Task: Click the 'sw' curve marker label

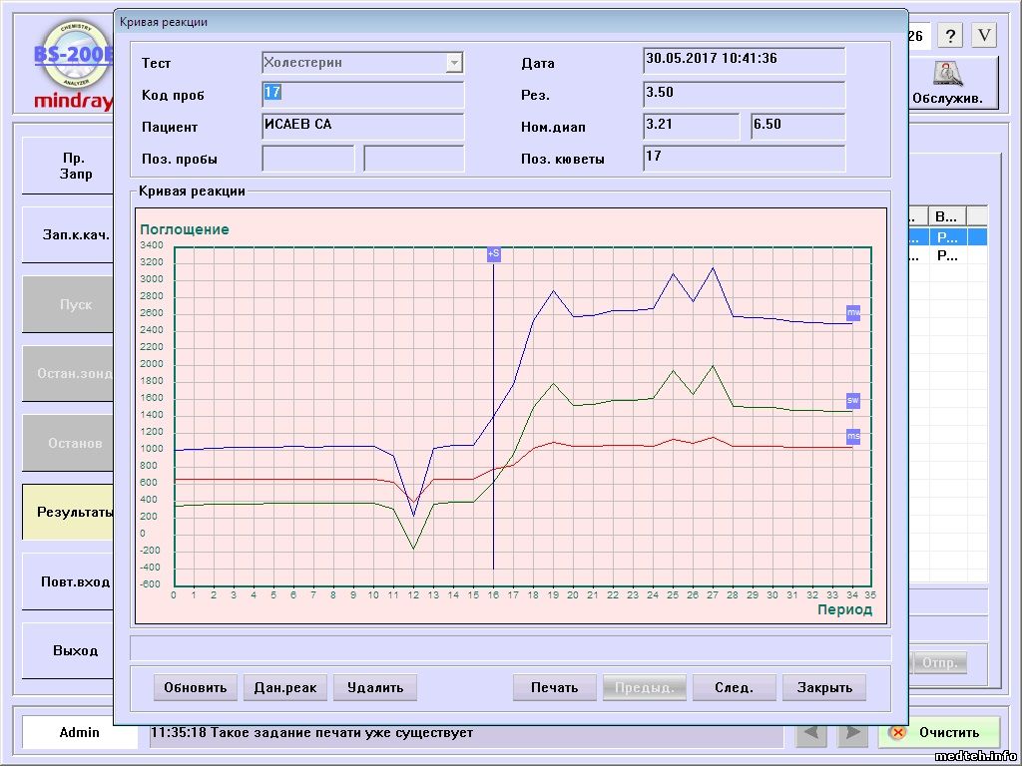Action: coord(853,400)
